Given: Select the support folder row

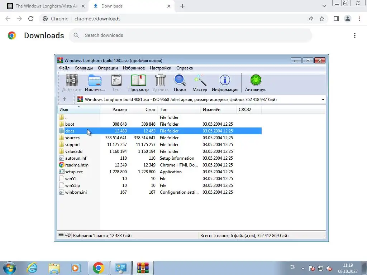Looking at the screenshot, I should pos(159,145).
